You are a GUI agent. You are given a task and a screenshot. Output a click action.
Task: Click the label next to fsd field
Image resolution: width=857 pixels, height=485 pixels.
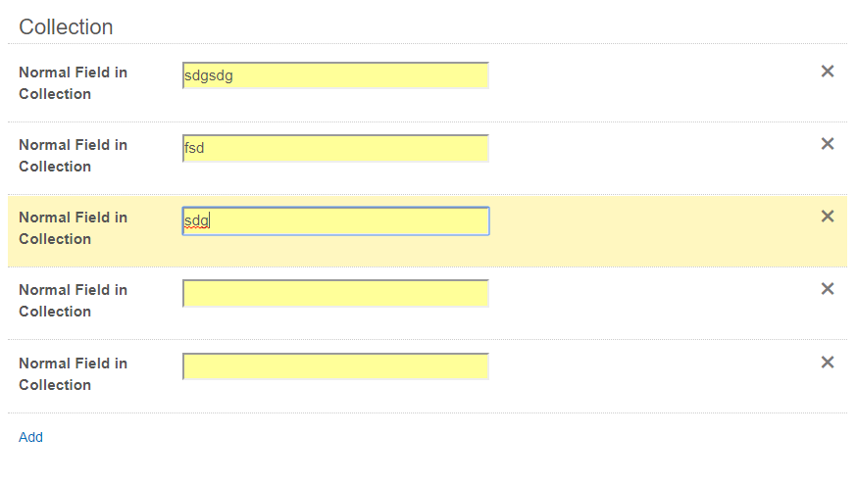click(x=74, y=156)
